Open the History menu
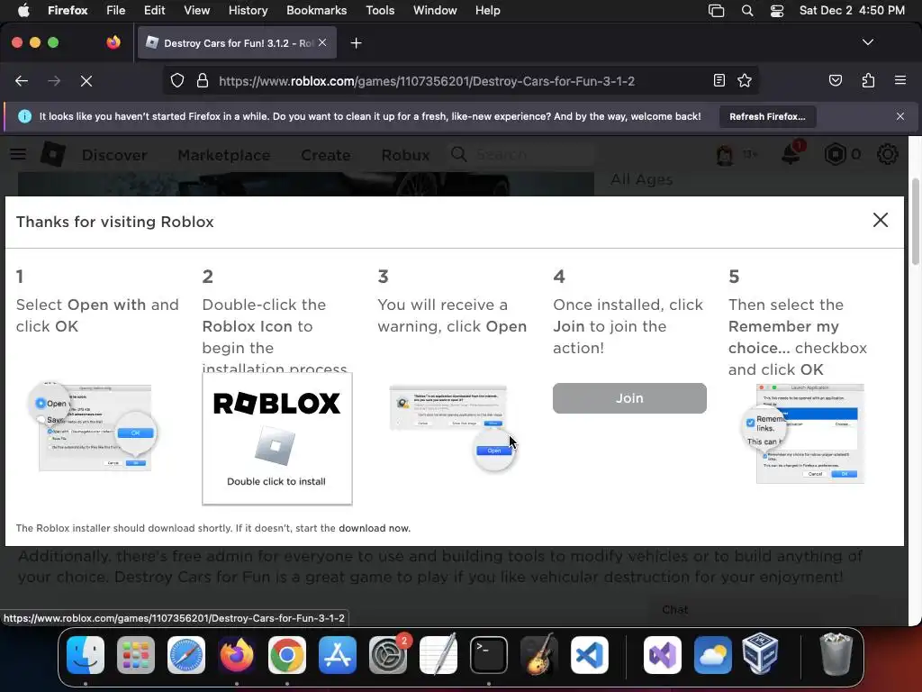922x692 pixels. [248, 10]
